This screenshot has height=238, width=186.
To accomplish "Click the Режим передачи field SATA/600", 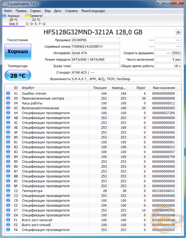I will click(x=96, y=59).
